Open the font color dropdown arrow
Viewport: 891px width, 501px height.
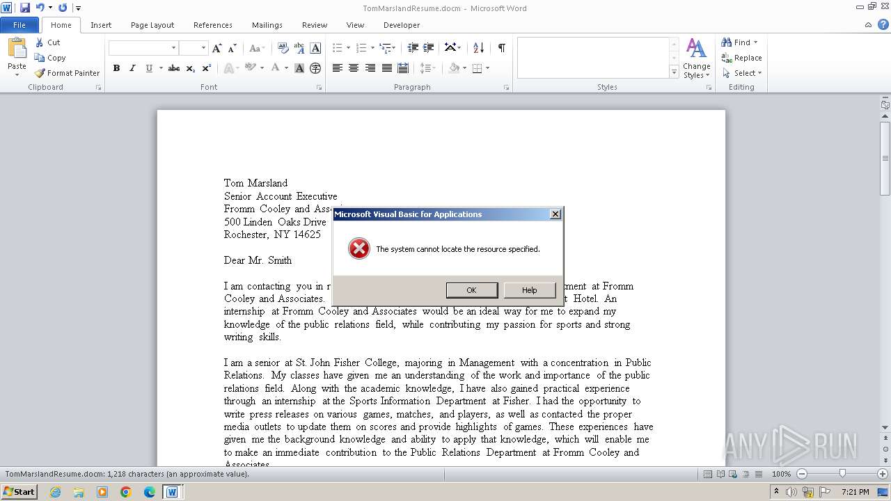(286, 68)
